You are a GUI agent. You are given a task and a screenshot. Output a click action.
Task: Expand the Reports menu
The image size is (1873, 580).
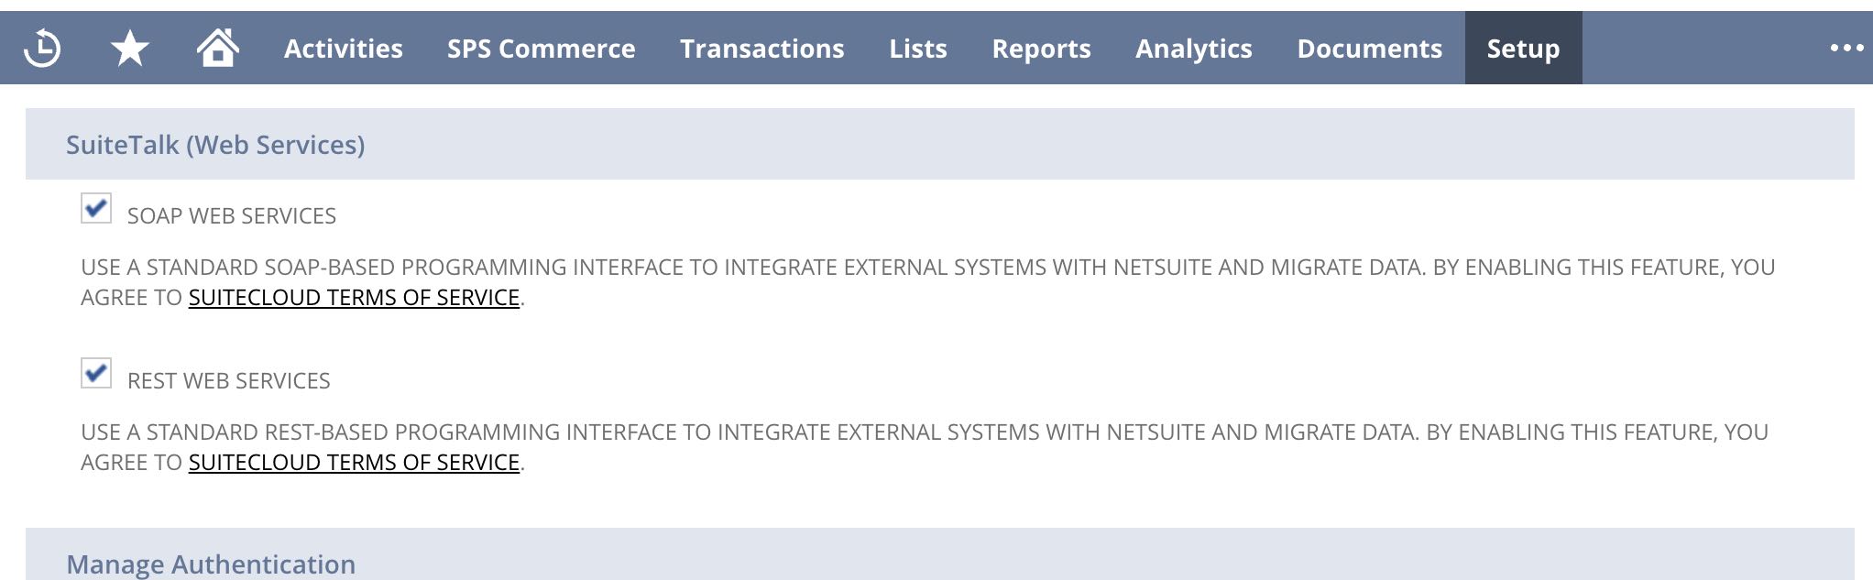coord(1041,49)
